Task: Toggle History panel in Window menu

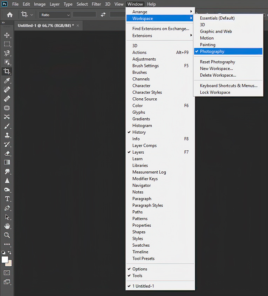Action: coord(139,132)
